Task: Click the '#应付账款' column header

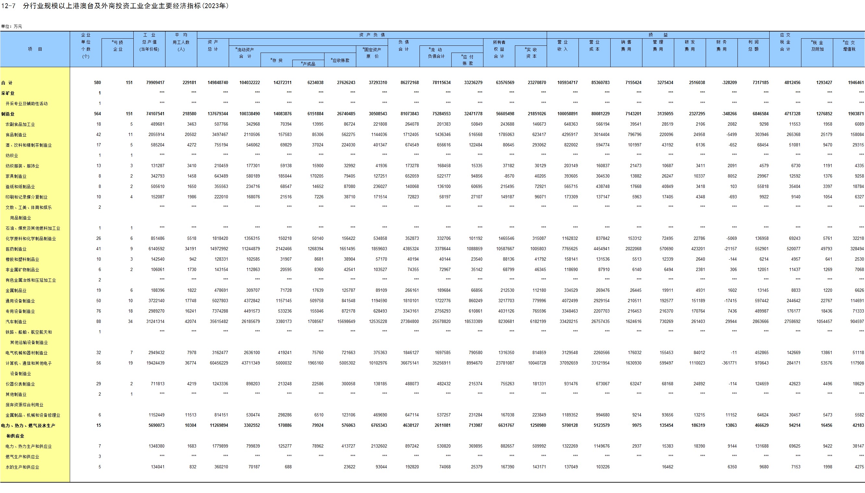Action: coord(467,60)
